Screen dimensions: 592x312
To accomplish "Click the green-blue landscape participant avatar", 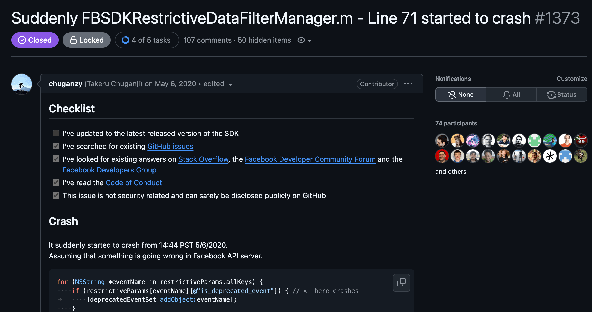I will click(x=550, y=141).
